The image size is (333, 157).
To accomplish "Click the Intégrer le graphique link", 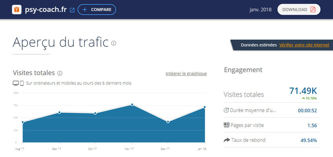I will pos(186,74).
